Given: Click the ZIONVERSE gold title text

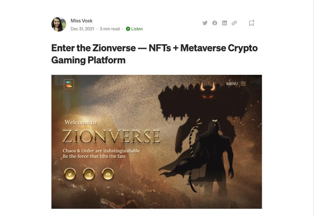Looking at the screenshot, I should pyautogui.click(x=111, y=136).
